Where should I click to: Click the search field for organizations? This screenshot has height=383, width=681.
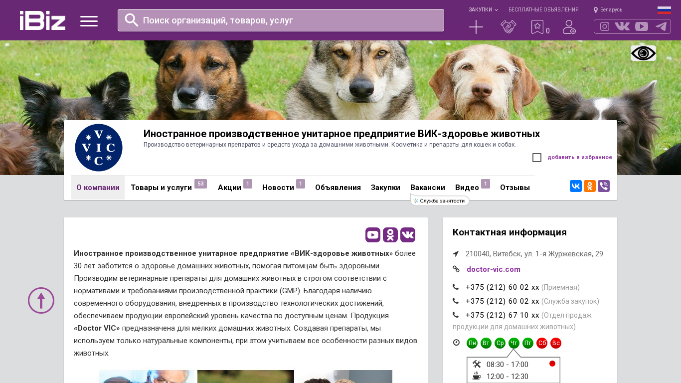click(281, 20)
